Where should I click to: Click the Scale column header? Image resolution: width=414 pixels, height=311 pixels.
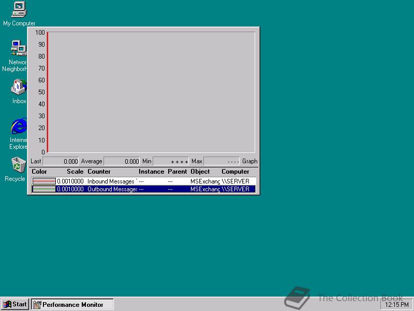pyautogui.click(x=75, y=172)
